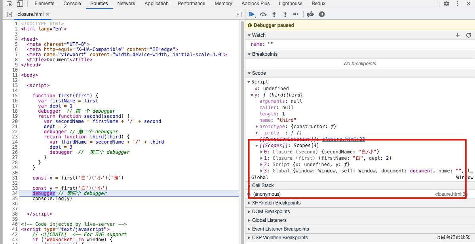Open the Redux tab
475x244 pixels.
click(319, 4)
